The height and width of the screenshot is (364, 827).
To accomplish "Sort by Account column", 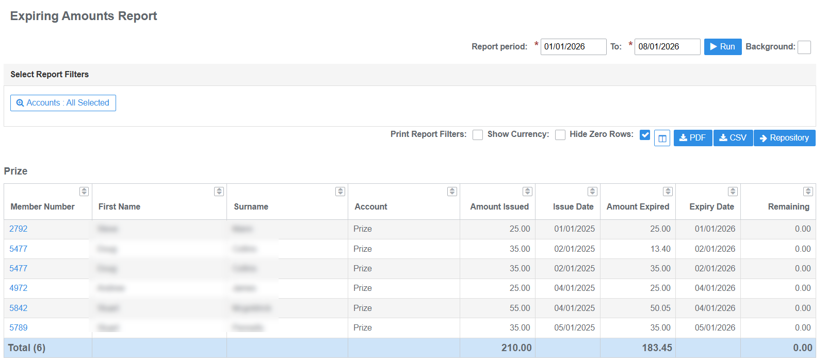I will tap(452, 192).
